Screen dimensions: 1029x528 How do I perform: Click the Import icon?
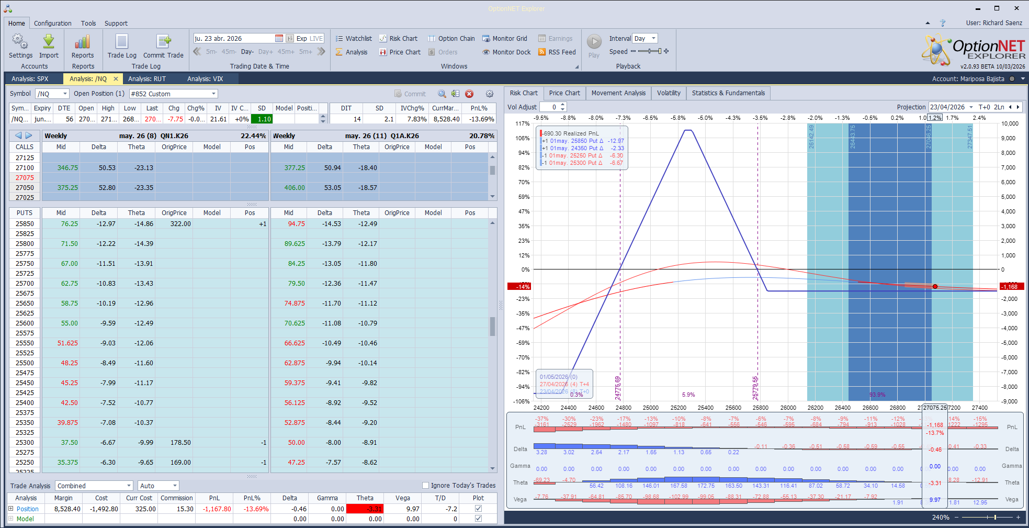pos(49,46)
